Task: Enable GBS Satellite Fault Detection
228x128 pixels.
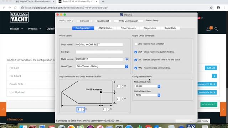Action: [136, 44]
